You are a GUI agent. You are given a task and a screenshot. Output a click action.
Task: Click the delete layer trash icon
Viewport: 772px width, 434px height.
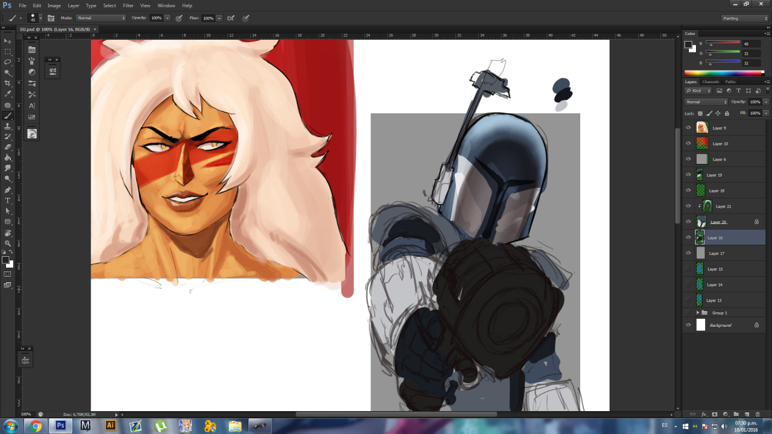click(x=758, y=414)
